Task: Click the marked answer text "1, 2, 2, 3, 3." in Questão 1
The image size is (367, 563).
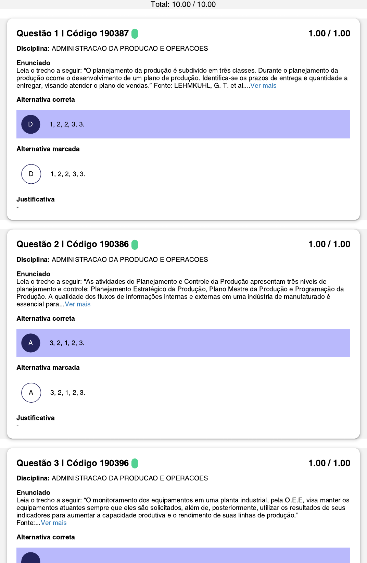Action: tap(68, 174)
